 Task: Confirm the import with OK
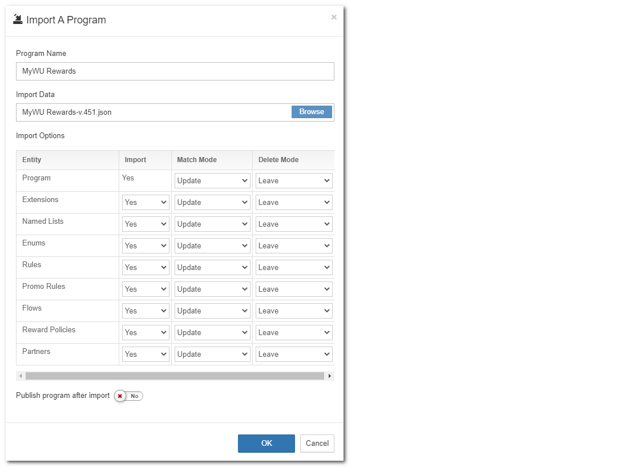tap(266, 444)
